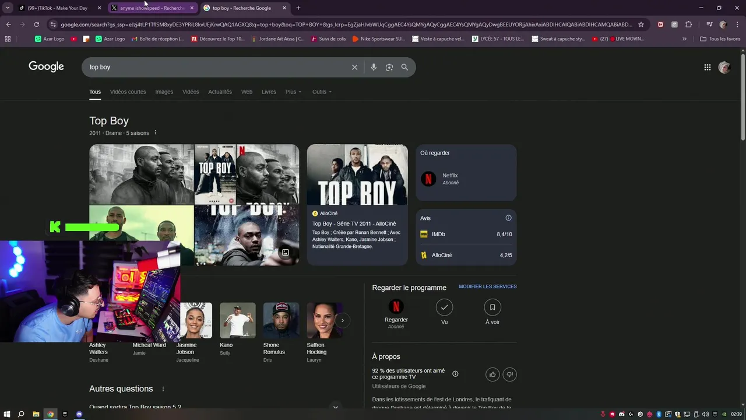Switch to the Web tab
Viewport: 746px width, 420px height.
[247, 92]
